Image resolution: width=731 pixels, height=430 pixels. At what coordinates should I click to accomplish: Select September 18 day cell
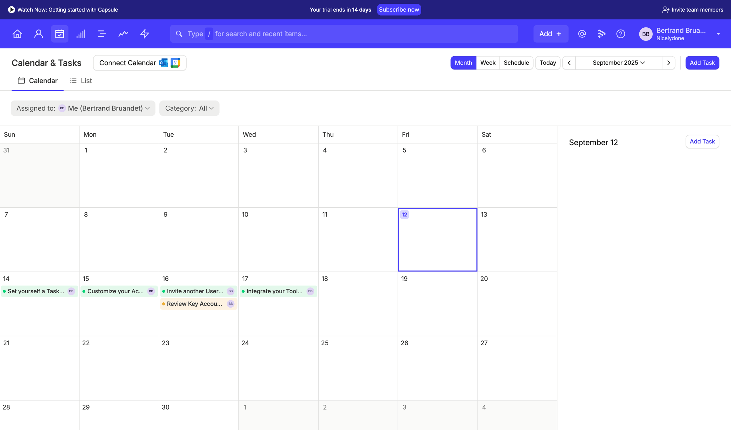pos(358,304)
